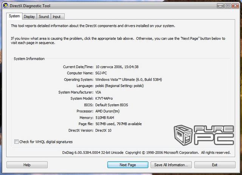Click the 'DirectX Version:' label
This screenshot has height=175, width=242.
point(81,130)
